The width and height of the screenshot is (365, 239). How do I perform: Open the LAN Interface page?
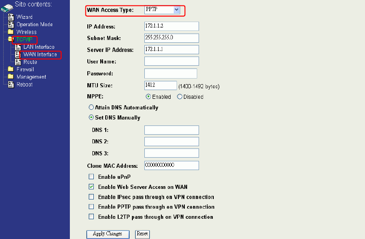(39, 47)
